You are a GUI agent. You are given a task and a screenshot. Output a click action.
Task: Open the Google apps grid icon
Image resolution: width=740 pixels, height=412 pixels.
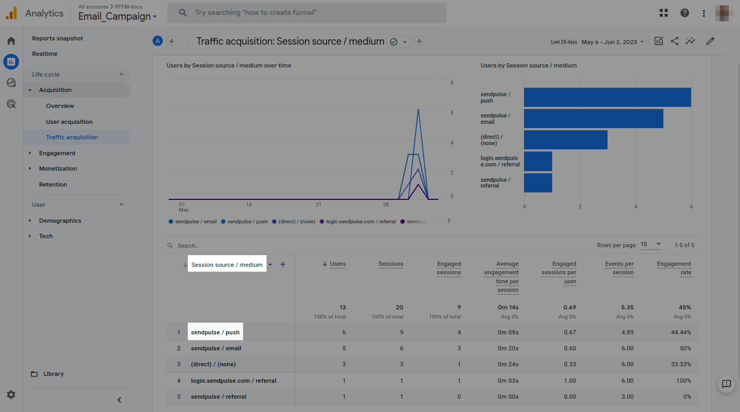point(663,13)
